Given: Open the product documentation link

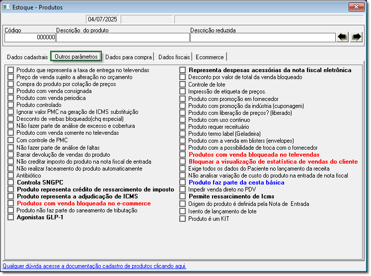Looking at the screenshot, I should pyautogui.click(x=94, y=266).
